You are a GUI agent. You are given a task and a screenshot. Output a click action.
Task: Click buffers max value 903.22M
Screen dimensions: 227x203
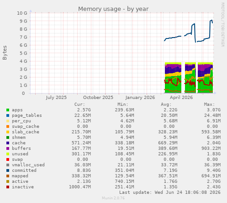click(x=211, y=148)
